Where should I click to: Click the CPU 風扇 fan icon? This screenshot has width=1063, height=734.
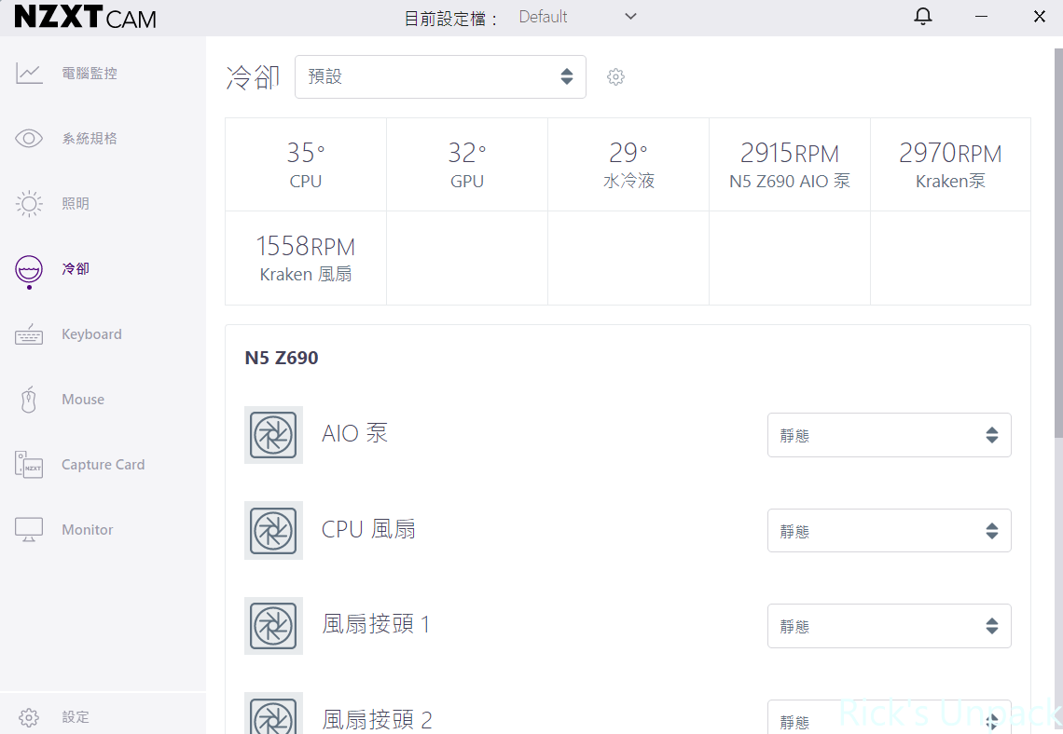pyautogui.click(x=273, y=531)
